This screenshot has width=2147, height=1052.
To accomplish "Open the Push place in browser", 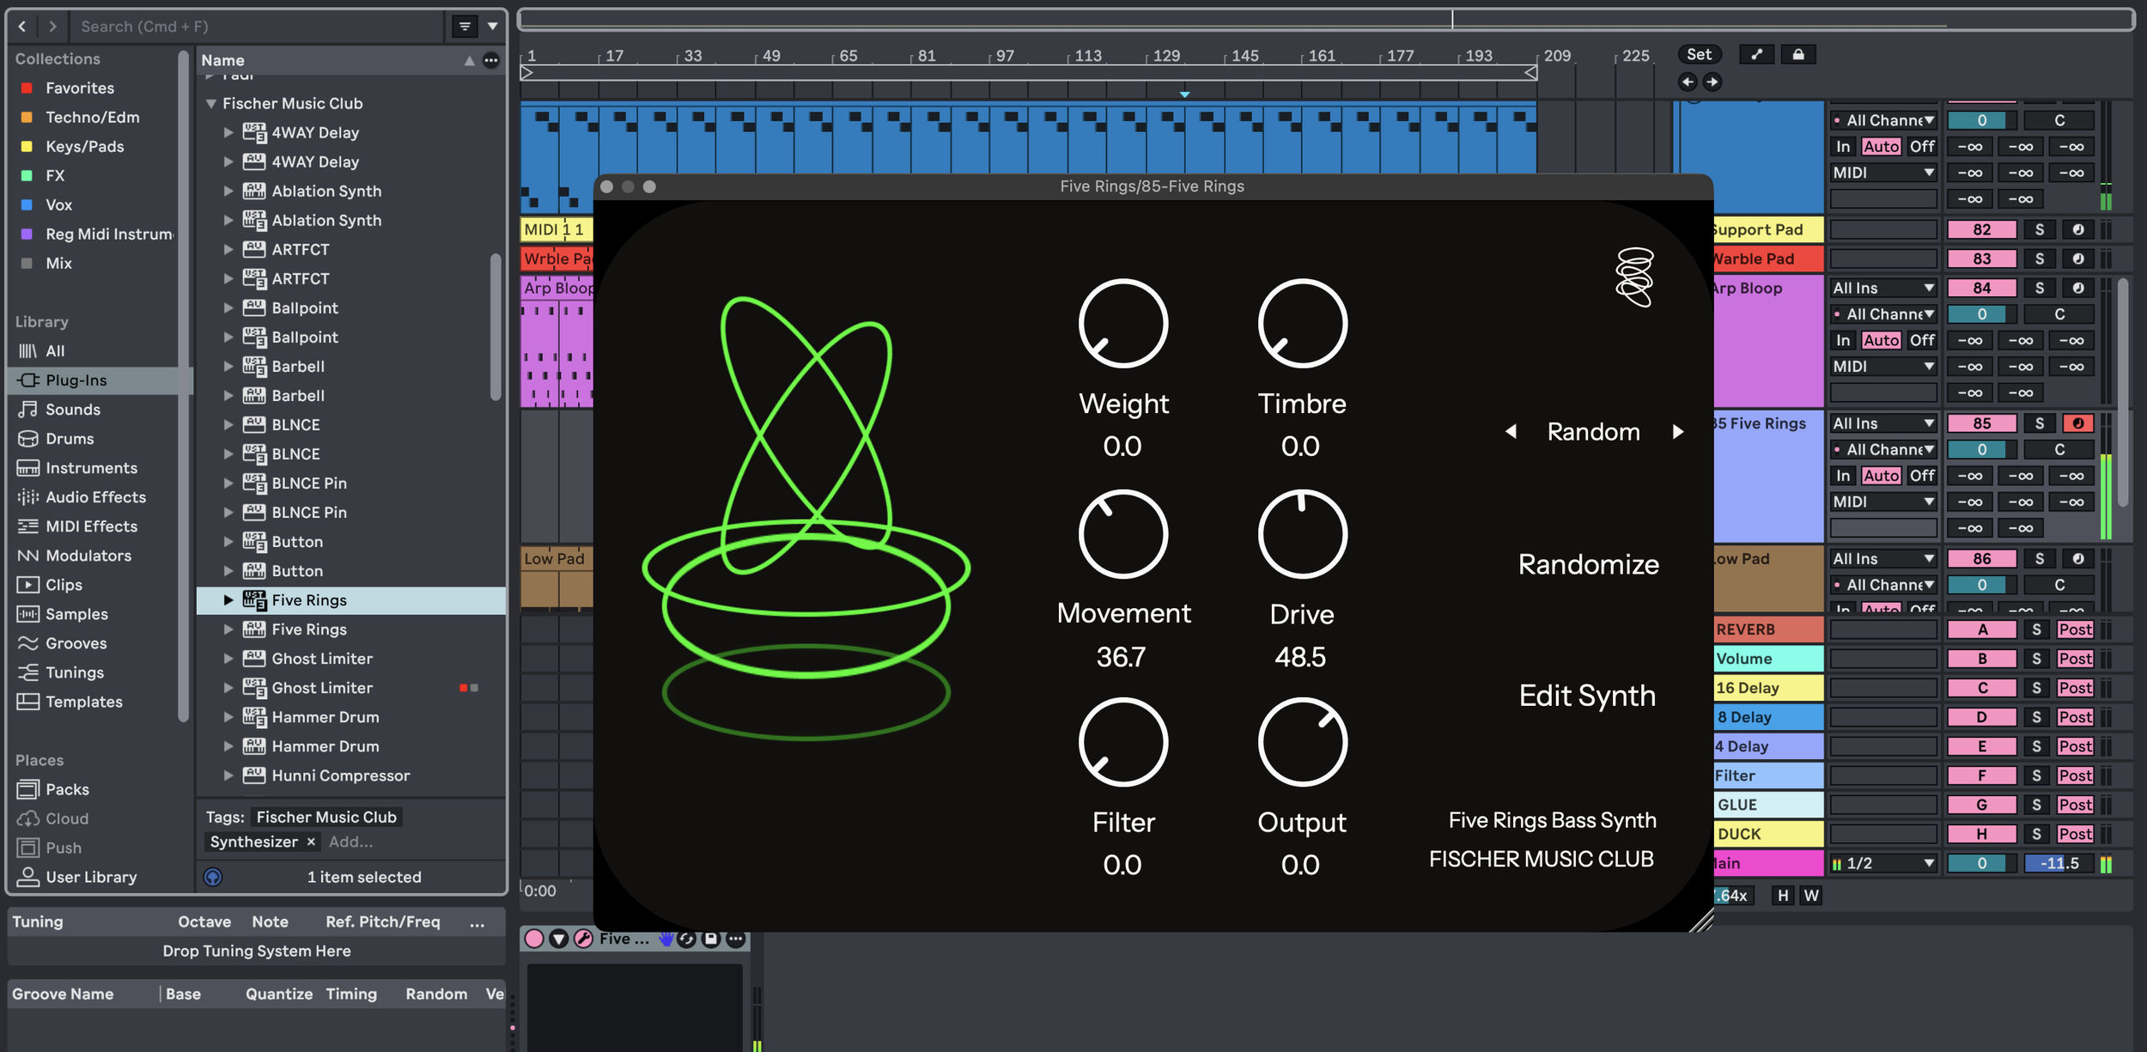I will coord(64,848).
